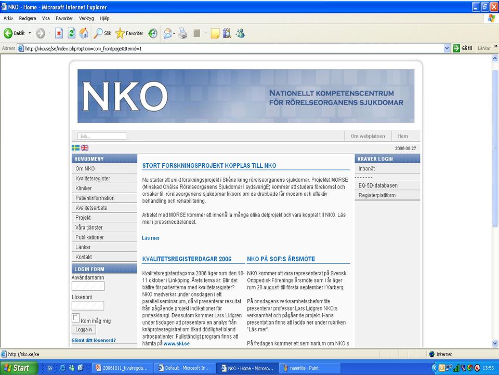Viewport: 499px width, 375px height.
Task: Click the Favoriter star icon in the toolbar
Action: pyautogui.click(x=120, y=33)
